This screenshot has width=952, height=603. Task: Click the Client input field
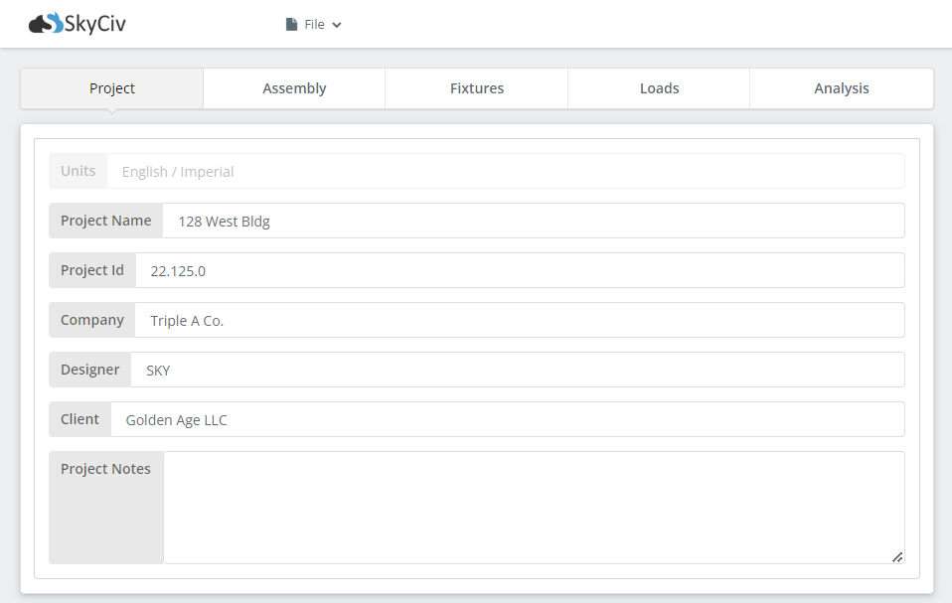pos(507,420)
